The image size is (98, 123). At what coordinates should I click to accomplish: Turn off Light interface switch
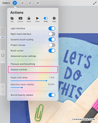(52, 28)
